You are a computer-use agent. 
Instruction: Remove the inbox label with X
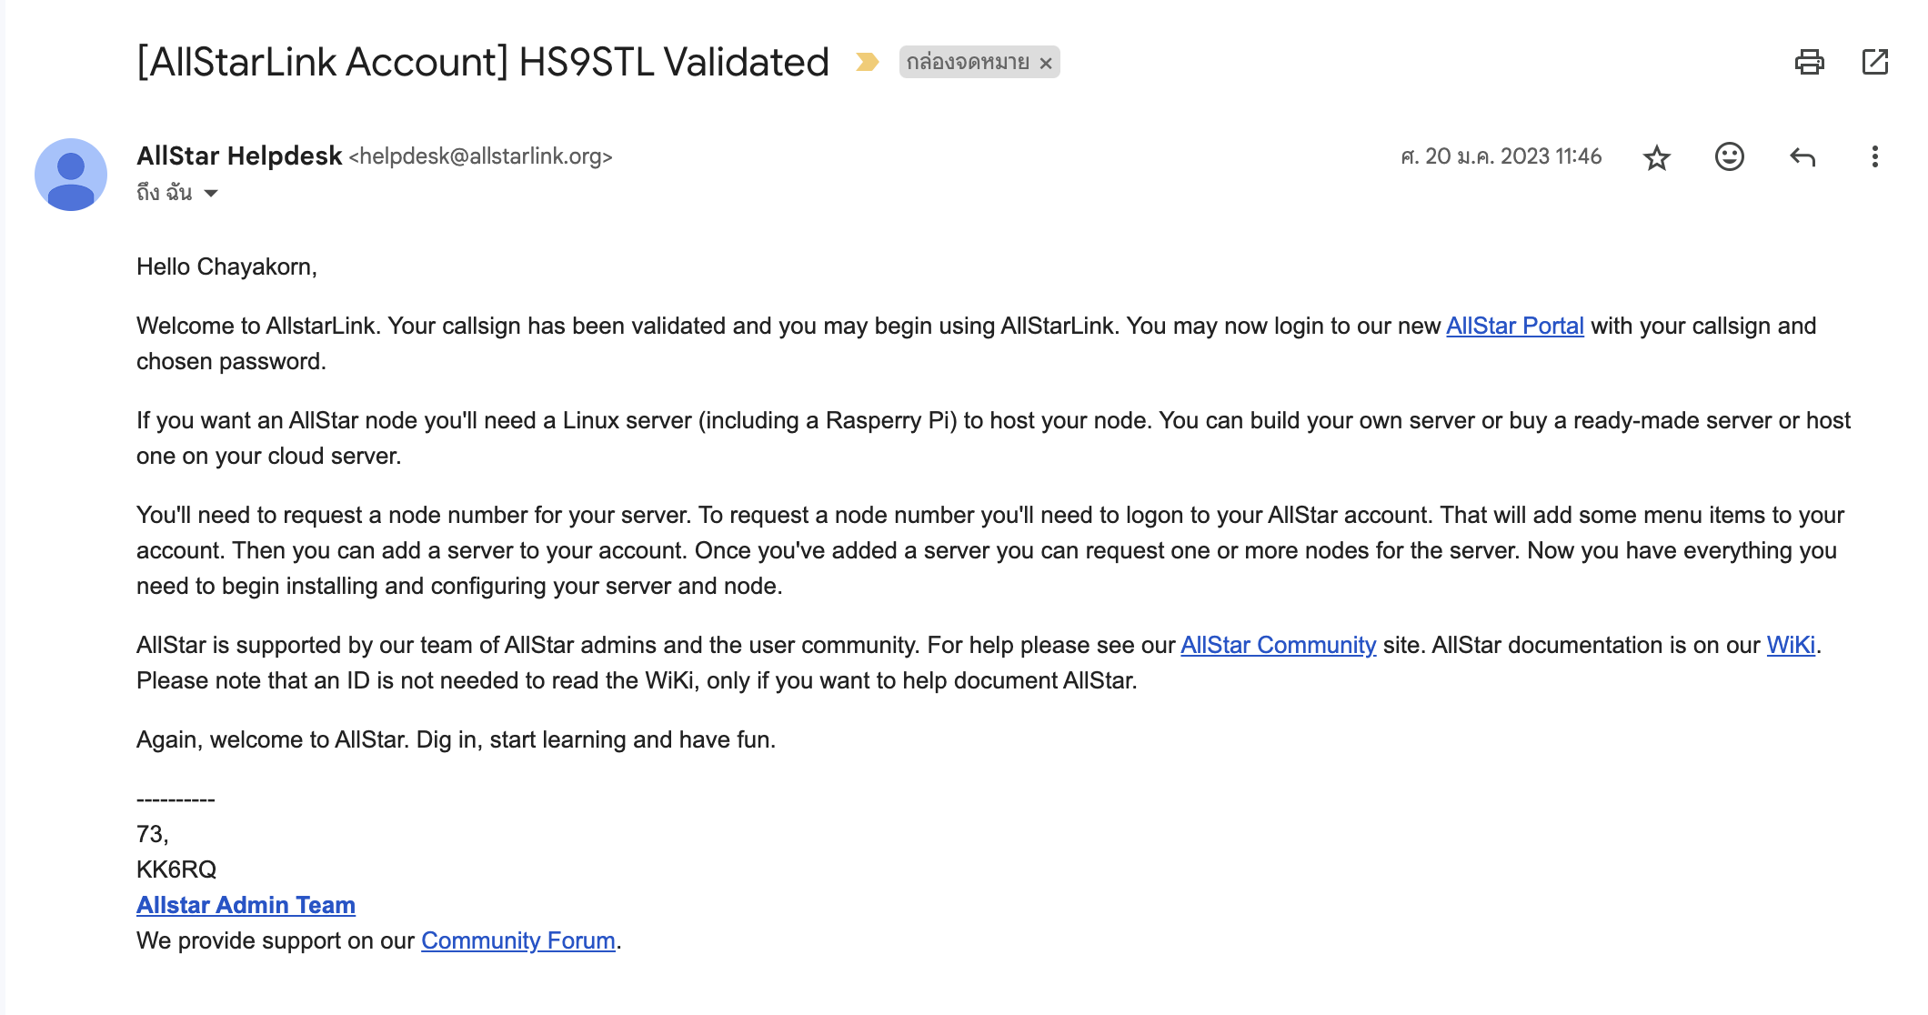click(1046, 63)
